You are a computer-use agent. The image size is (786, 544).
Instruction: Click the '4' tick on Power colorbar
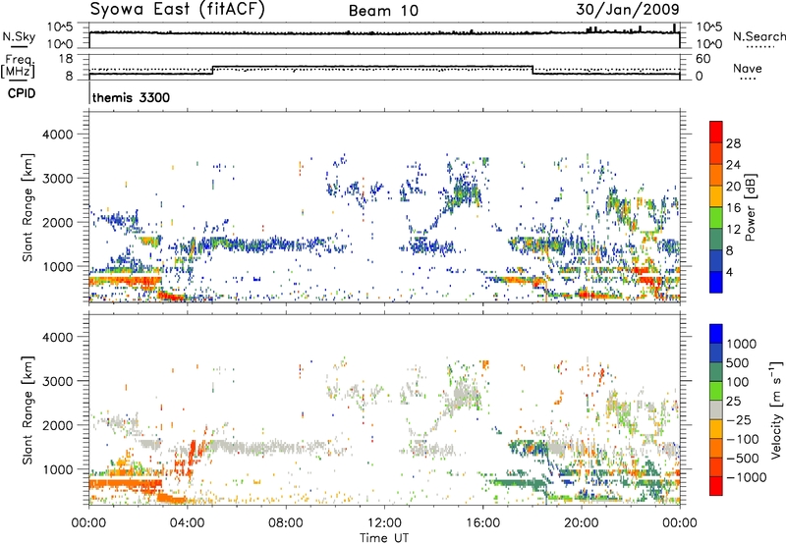(730, 272)
